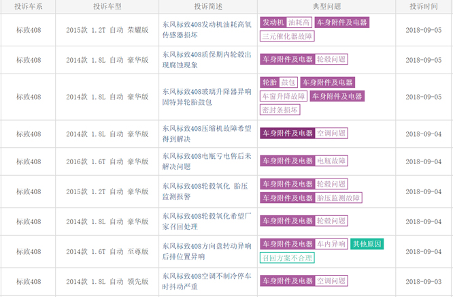Select model cell 2016款 1.6T 自动 豪华版

[x=107, y=161]
